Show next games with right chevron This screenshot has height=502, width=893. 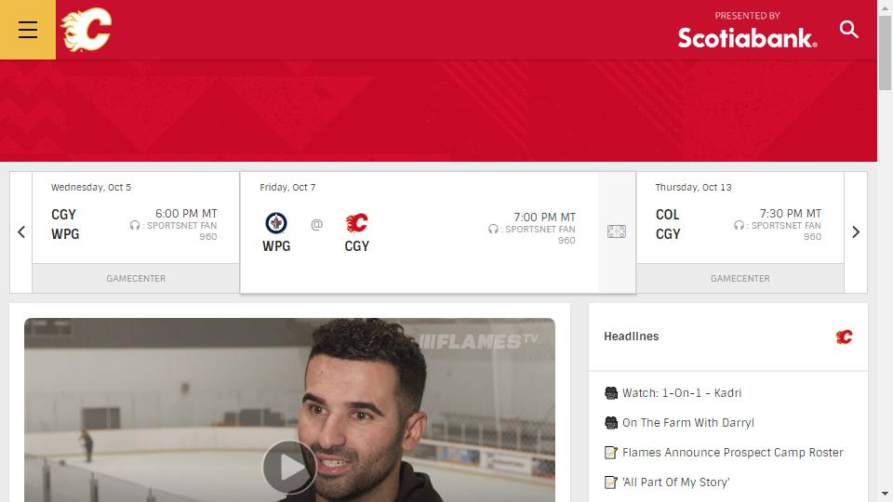coord(856,232)
